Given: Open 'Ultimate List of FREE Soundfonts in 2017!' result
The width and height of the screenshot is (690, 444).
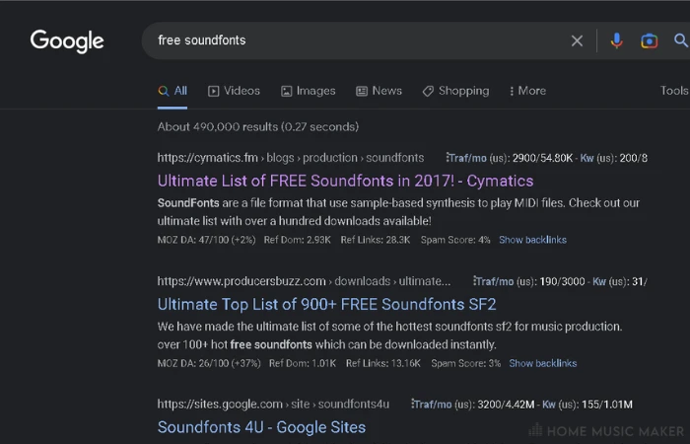Looking at the screenshot, I should tap(345, 181).
